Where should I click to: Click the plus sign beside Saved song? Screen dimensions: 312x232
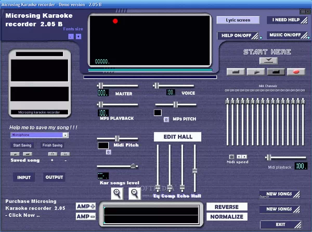point(52,160)
